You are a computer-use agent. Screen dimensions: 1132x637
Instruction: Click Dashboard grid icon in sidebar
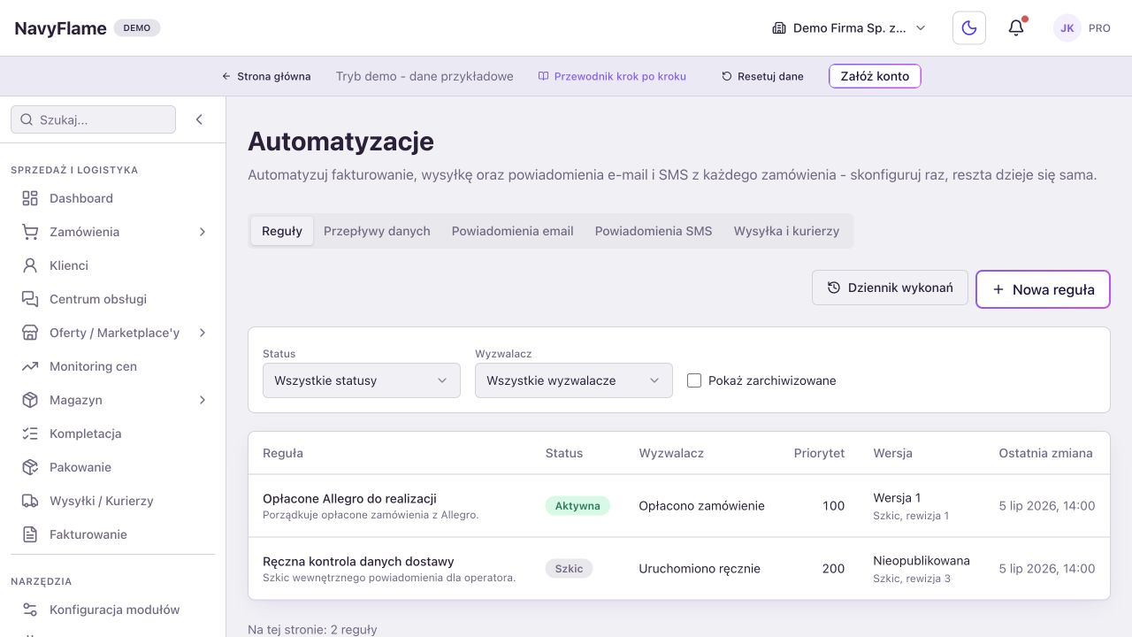(x=30, y=198)
